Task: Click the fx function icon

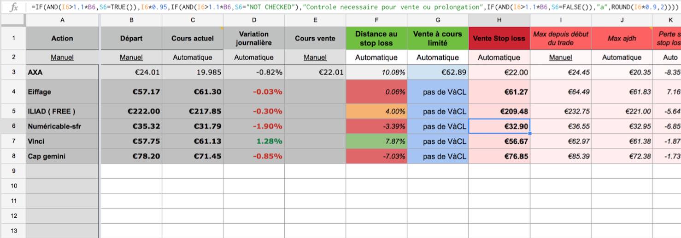Action: (x=14, y=7)
